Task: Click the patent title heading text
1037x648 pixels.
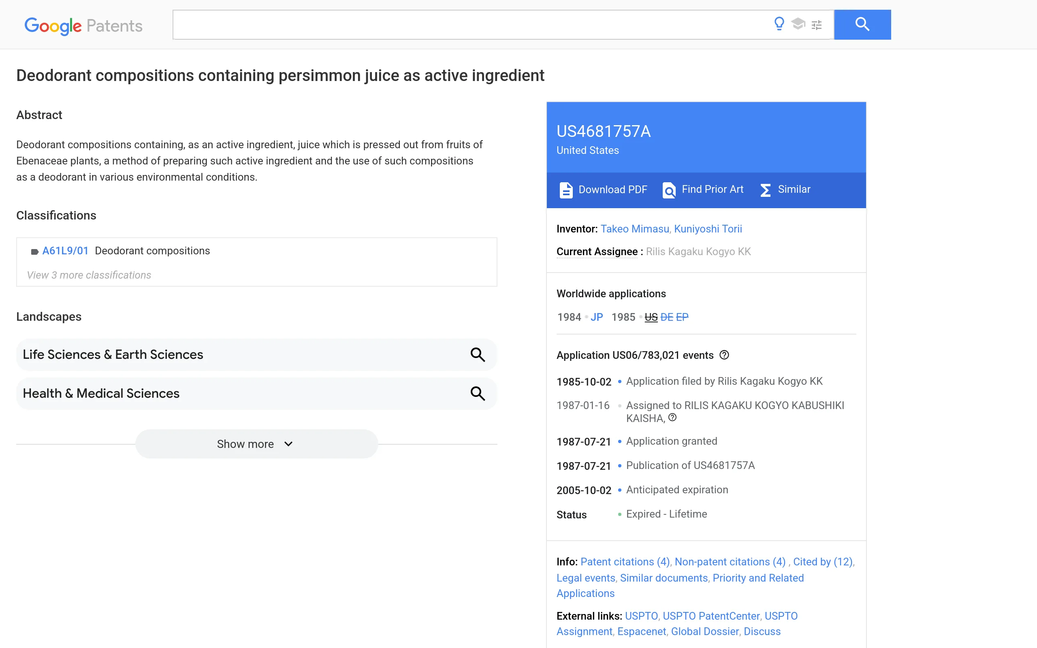Action: click(x=280, y=75)
